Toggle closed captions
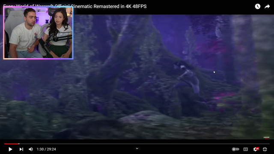274x154 pixels. pos(245,149)
